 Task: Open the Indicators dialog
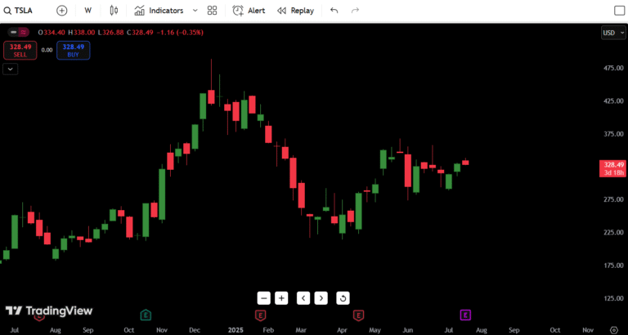coord(159,11)
